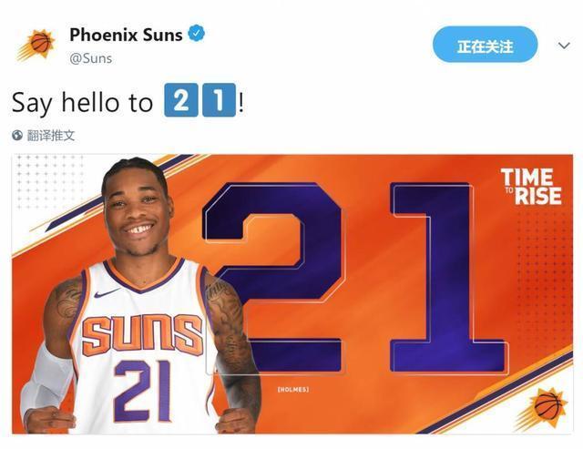Click the Time To Rise logo

(x=531, y=187)
